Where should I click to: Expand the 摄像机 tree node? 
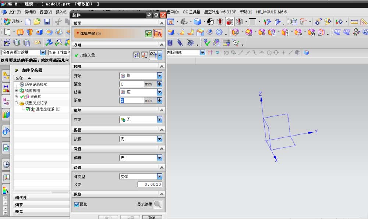point(16,97)
